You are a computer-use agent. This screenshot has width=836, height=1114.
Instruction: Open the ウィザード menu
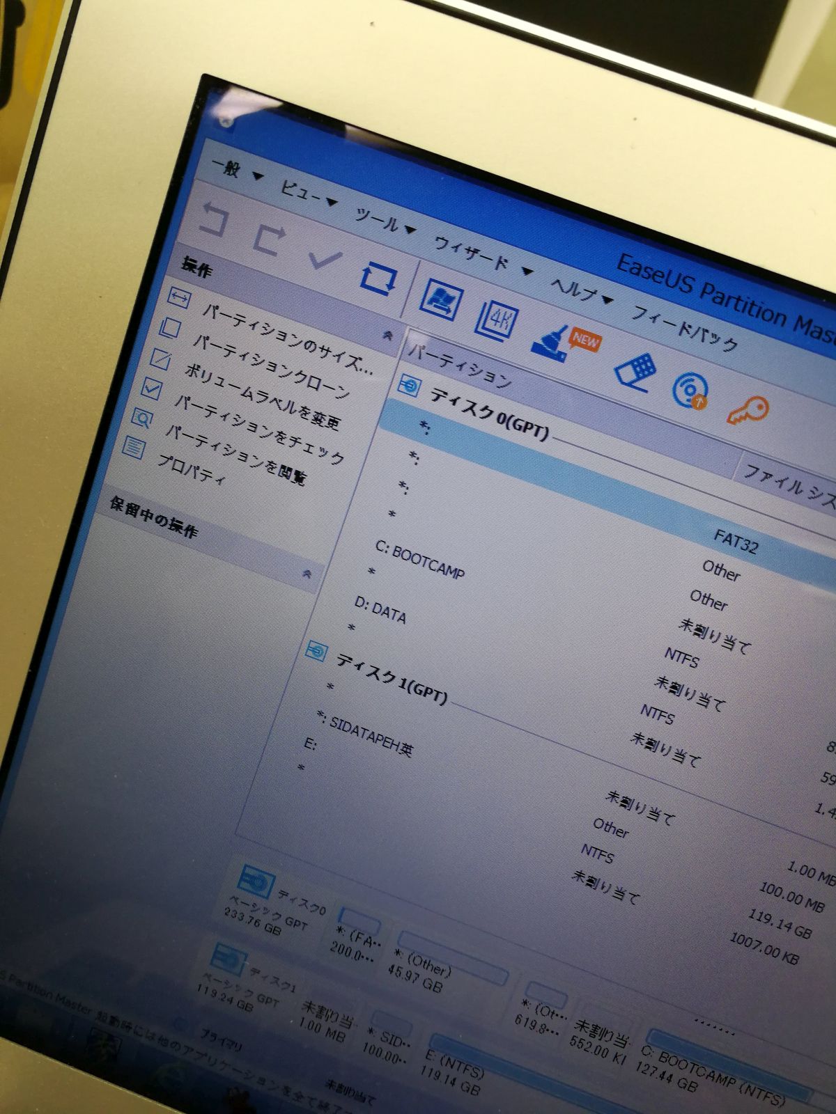483,255
